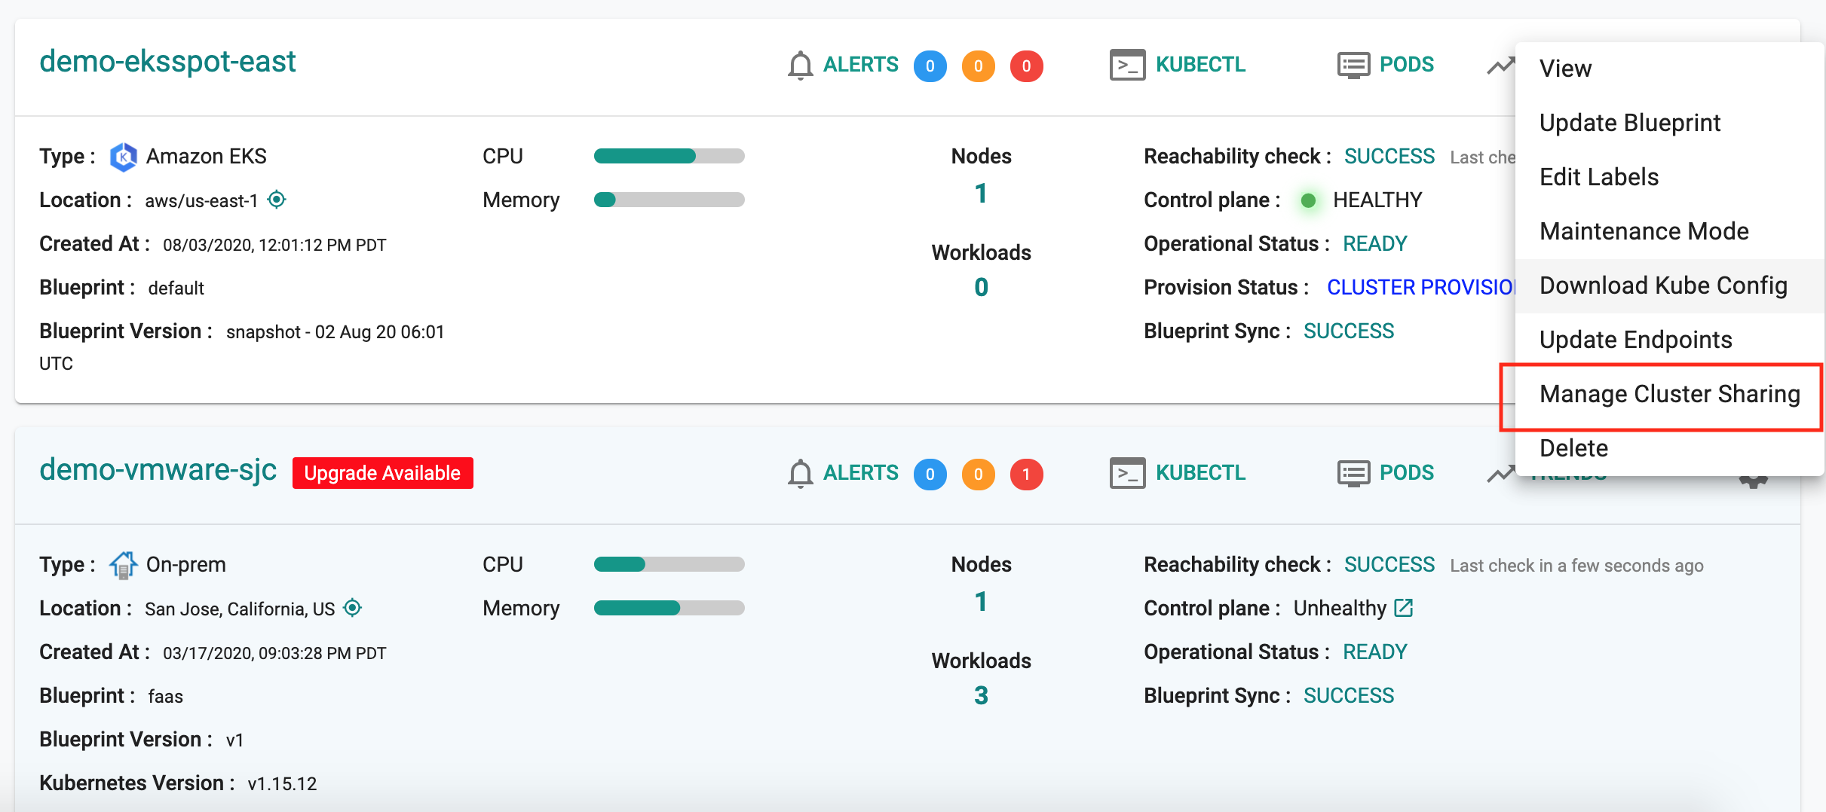Click the orange alert count badge for demo-eksspot-east

[978, 66]
